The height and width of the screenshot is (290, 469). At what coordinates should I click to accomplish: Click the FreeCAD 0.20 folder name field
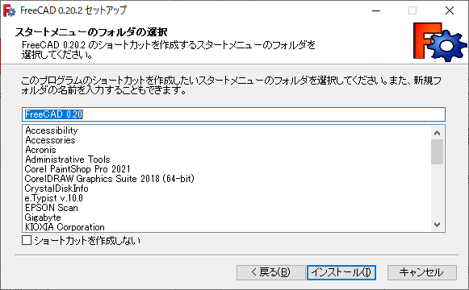click(233, 114)
